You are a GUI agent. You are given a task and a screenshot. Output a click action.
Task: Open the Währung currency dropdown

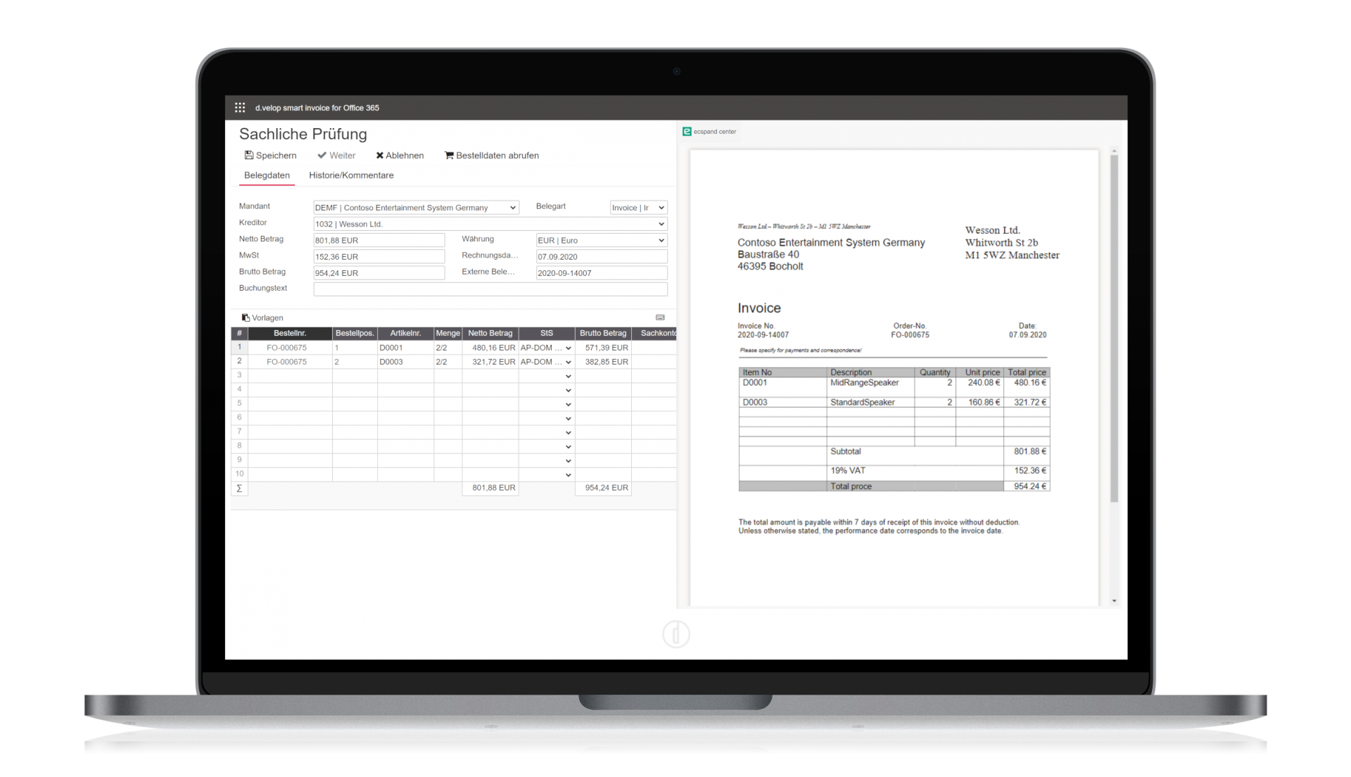pos(602,240)
